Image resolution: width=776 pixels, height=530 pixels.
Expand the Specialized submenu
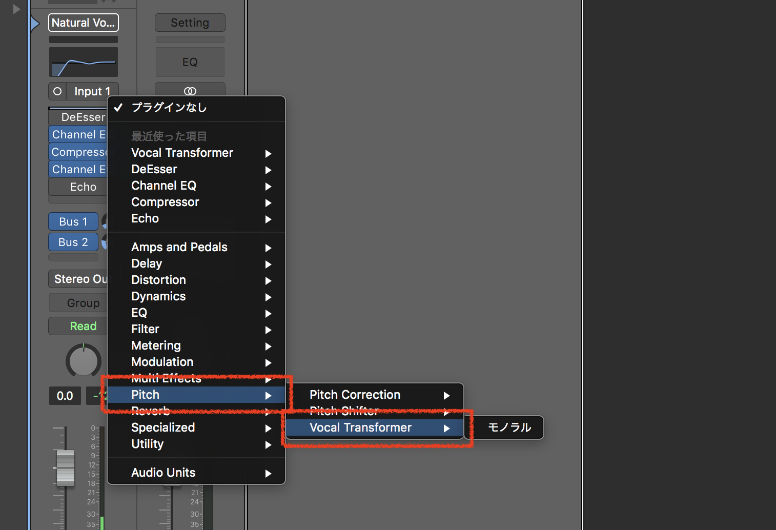[x=196, y=427]
